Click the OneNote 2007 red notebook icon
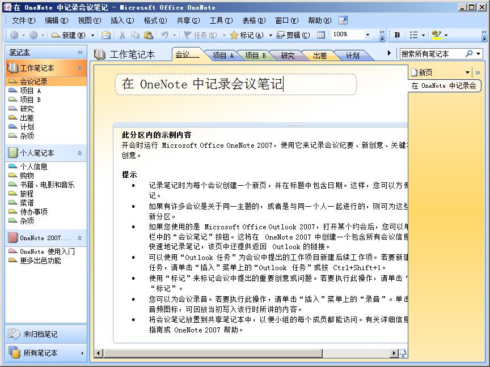This screenshot has width=490, height=367. point(13,238)
